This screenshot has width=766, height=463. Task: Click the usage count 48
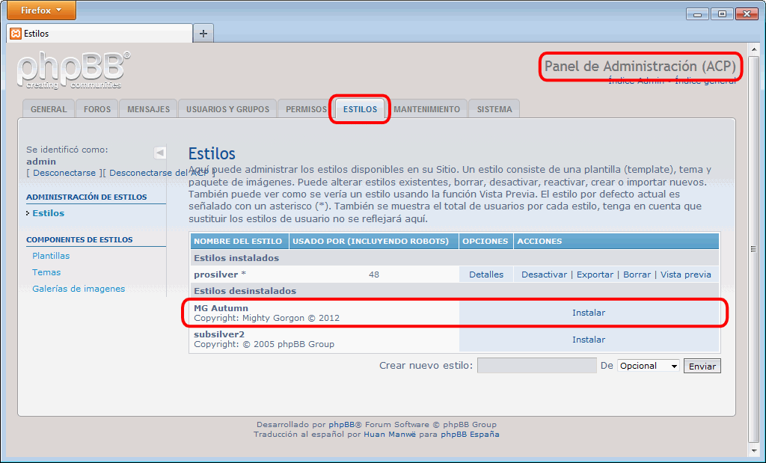374,275
